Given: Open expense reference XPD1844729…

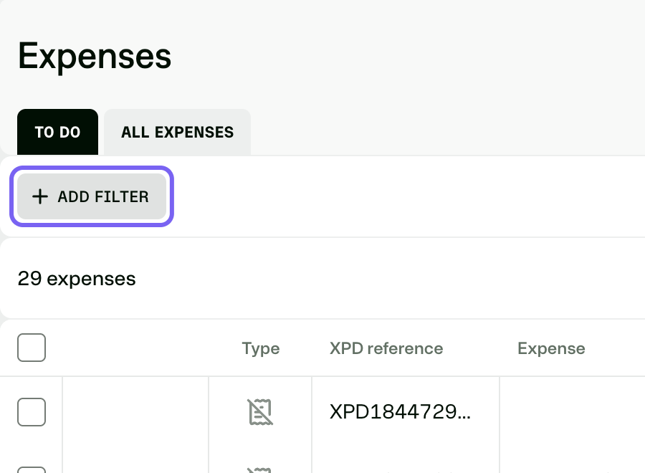Looking at the screenshot, I should (x=400, y=411).
